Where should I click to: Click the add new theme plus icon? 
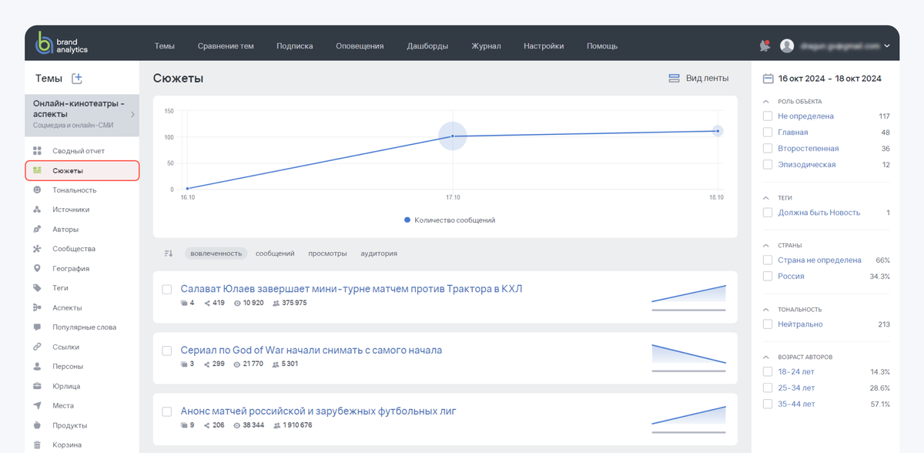77,79
